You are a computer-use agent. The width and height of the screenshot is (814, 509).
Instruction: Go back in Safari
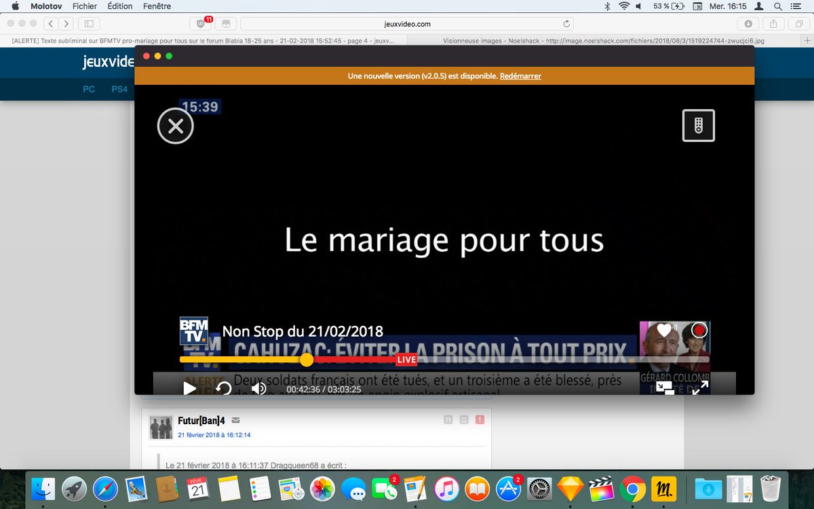pyautogui.click(x=51, y=24)
